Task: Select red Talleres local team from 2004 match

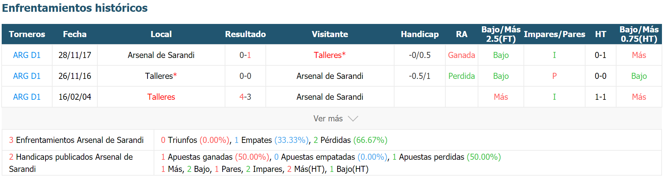Action: (161, 97)
